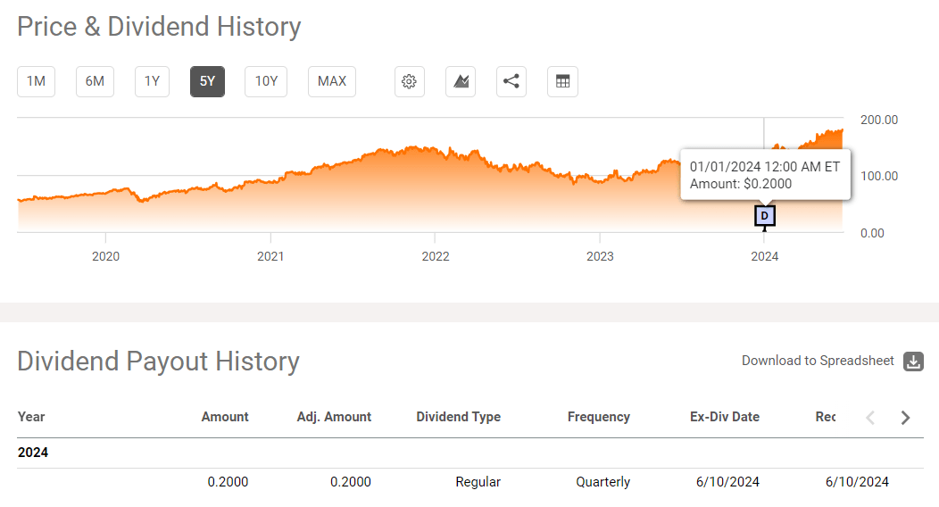Collapse the 2024 year group row
939x507 pixels.
tap(33, 453)
